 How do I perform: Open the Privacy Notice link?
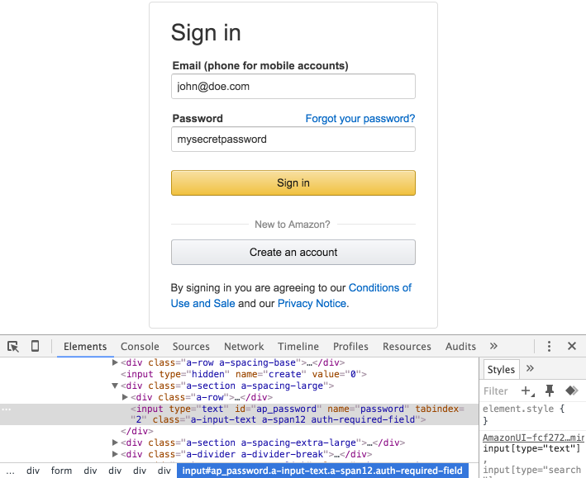[312, 304]
